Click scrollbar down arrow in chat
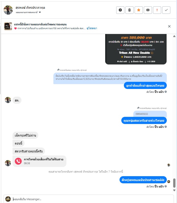 174,190
